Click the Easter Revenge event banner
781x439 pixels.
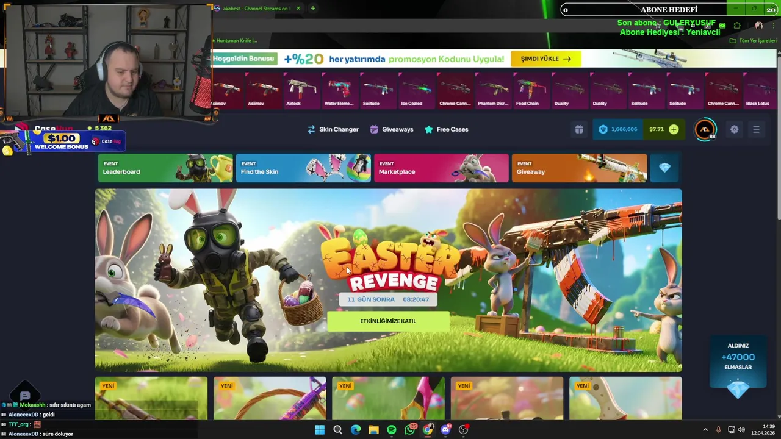(388, 280)
